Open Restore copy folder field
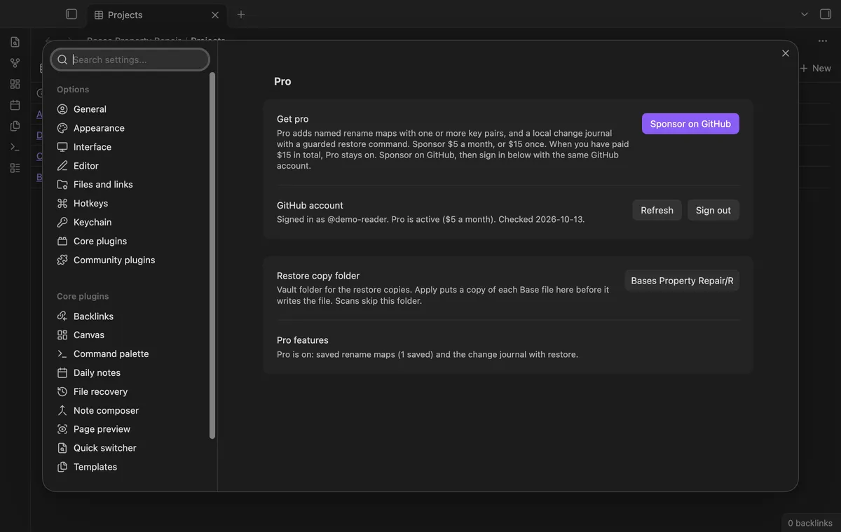Screen dimensions: 841x532 (x=682, y=281)
